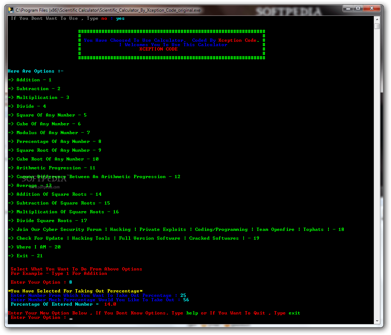The height and width of the screenshot is (335, 391).
Task: Click 'Cube Of Any Number - 6' line
Action: coord(44,124)
